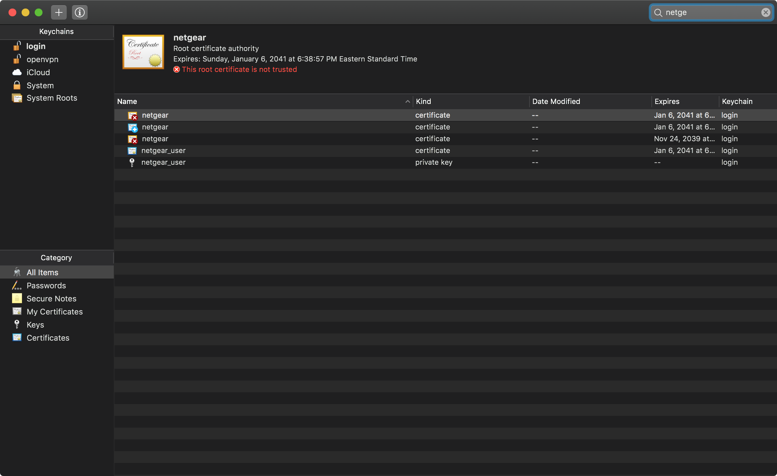
Task: Select the openvpn keychain
Action: (x=42, y=59)
